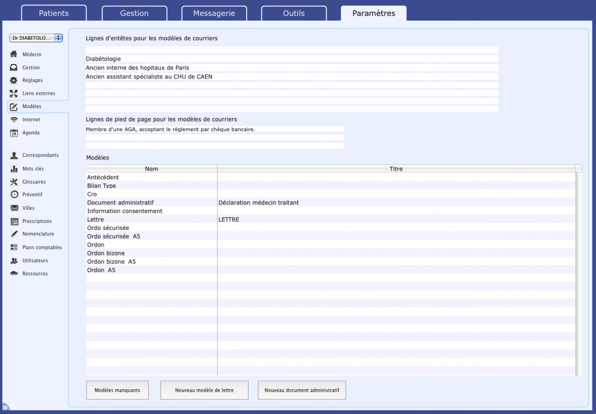
Task: Click the Internet wifi icon
Action: point(14,120)
